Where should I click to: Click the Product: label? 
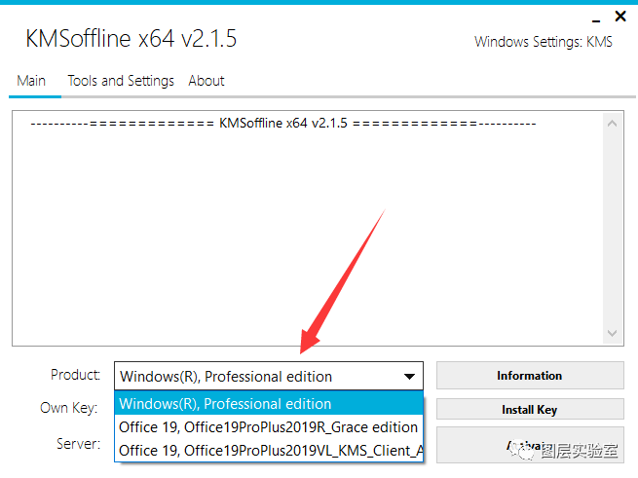pos(75,375)
